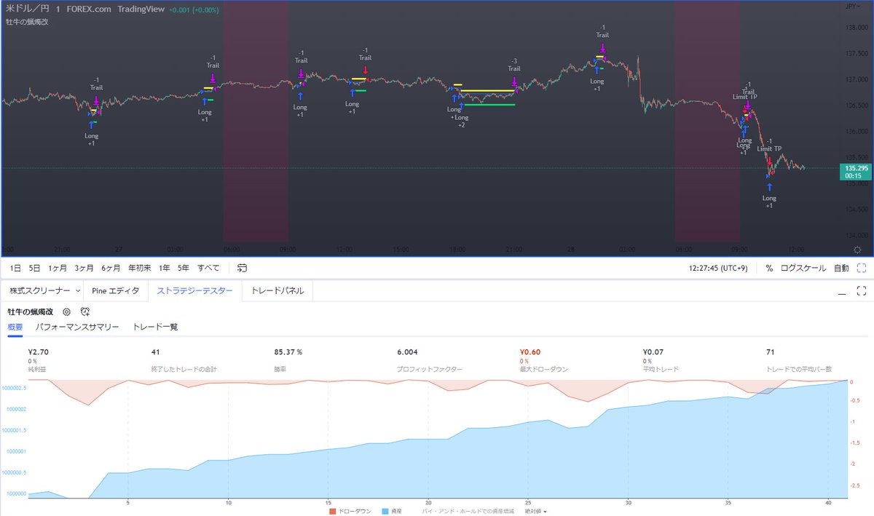
Task: Set chart range to 5年
Action: [183, 268]
